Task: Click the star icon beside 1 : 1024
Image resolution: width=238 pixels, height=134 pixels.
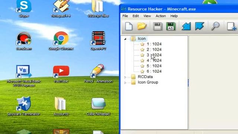Action: (142, 44)
